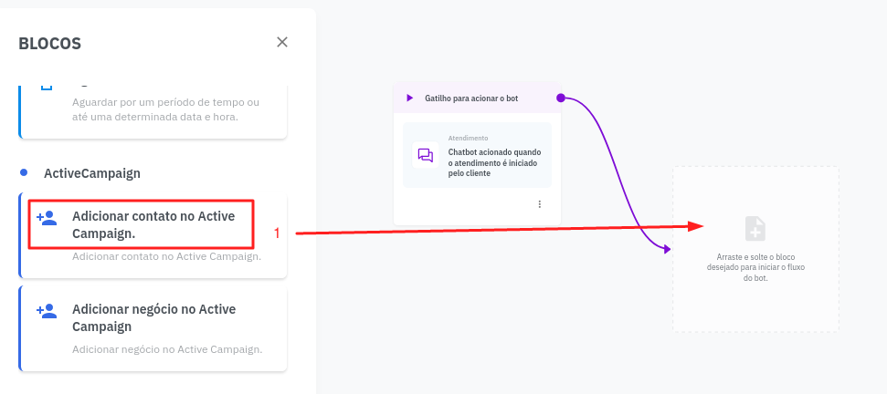Click the "Chatbot acionado quando o atendimento" text

(x=494, y=162)
